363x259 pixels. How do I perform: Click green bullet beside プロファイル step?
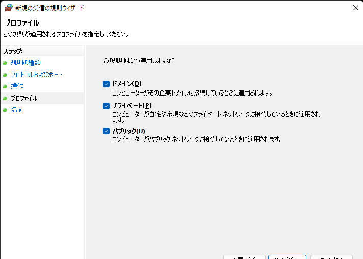click(x=5, y=98)
